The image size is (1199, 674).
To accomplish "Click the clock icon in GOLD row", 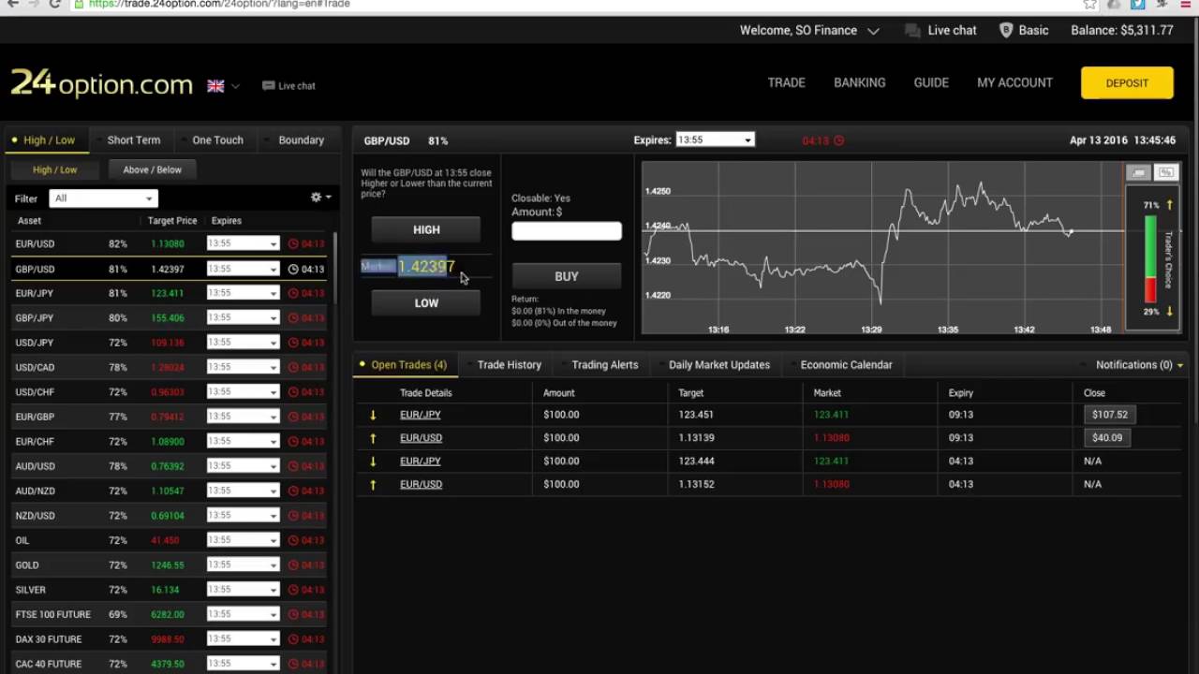I will [x=293, y=565].
